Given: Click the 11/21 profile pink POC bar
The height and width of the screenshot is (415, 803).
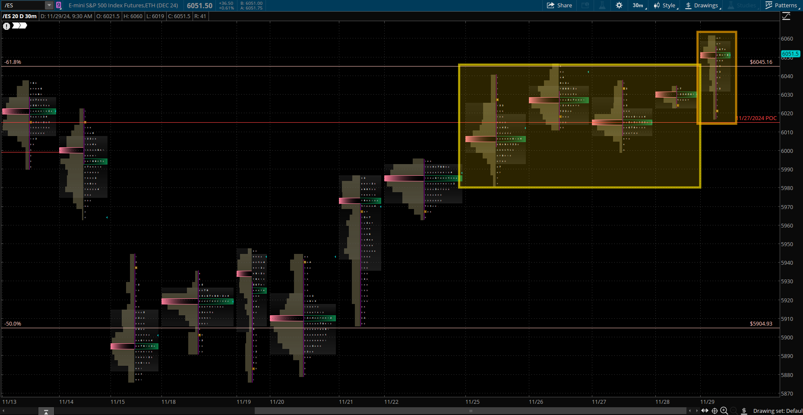Looking at the screenshot, I should click(x=350, y=201).
